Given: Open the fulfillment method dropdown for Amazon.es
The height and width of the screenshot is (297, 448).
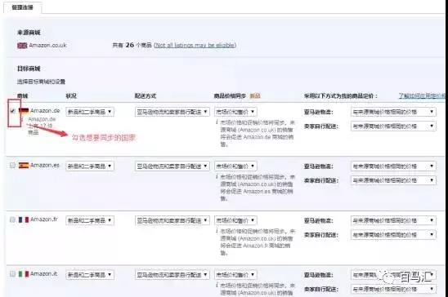Looking at the screenshot, I should click(x=172, y=166).
